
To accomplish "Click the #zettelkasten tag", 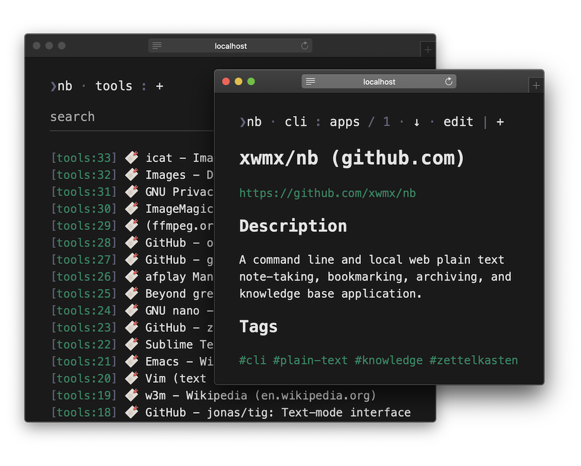I will [474, 360].
